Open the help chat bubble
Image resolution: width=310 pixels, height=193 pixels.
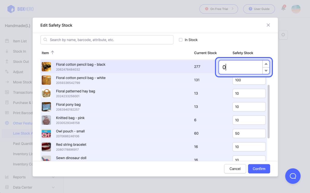point(293,176)
